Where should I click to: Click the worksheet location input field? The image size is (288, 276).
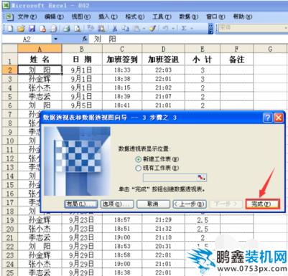(170, 178)
